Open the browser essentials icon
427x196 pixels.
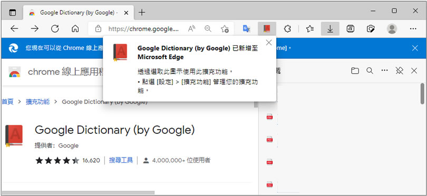[x=371, y=28]
